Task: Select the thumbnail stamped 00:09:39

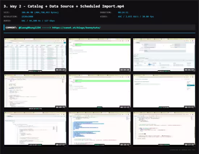Action: [x=35, y=92]
